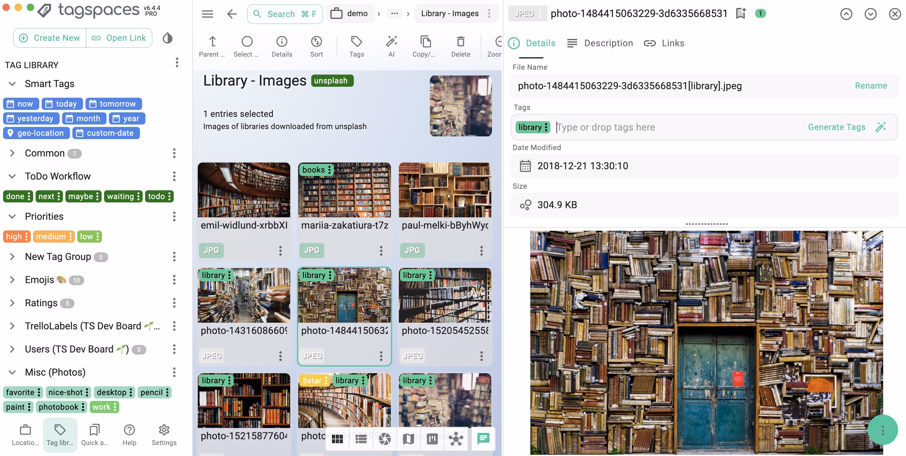Open the Tags toolbar icon

(356, 46)
